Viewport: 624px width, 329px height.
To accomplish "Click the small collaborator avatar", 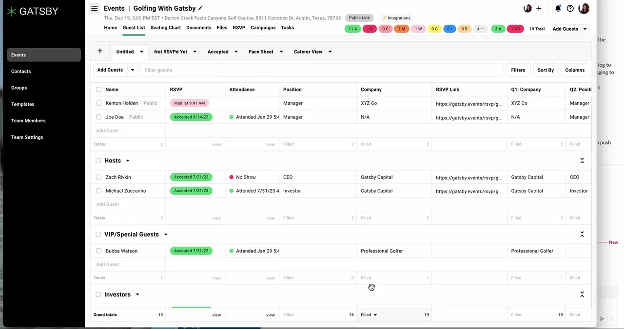I will click(527, 8).
